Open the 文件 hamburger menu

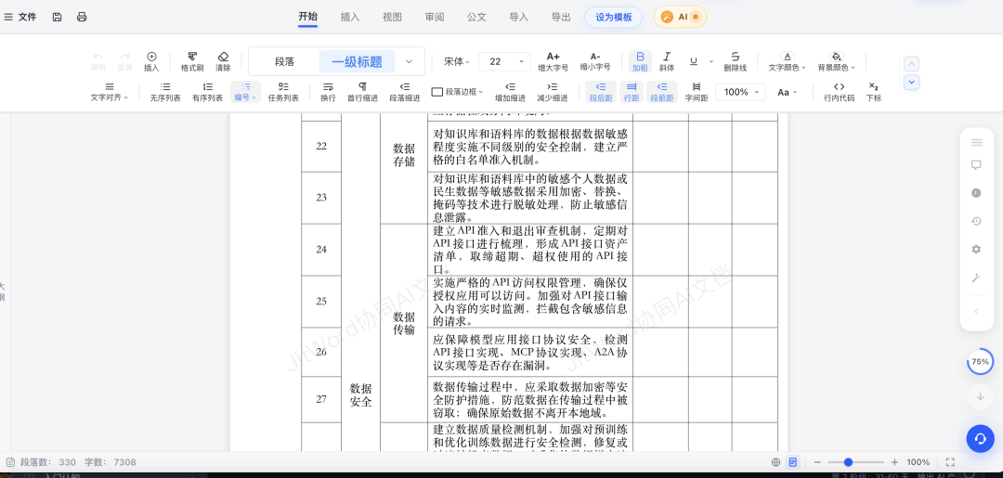click(20, 18)
